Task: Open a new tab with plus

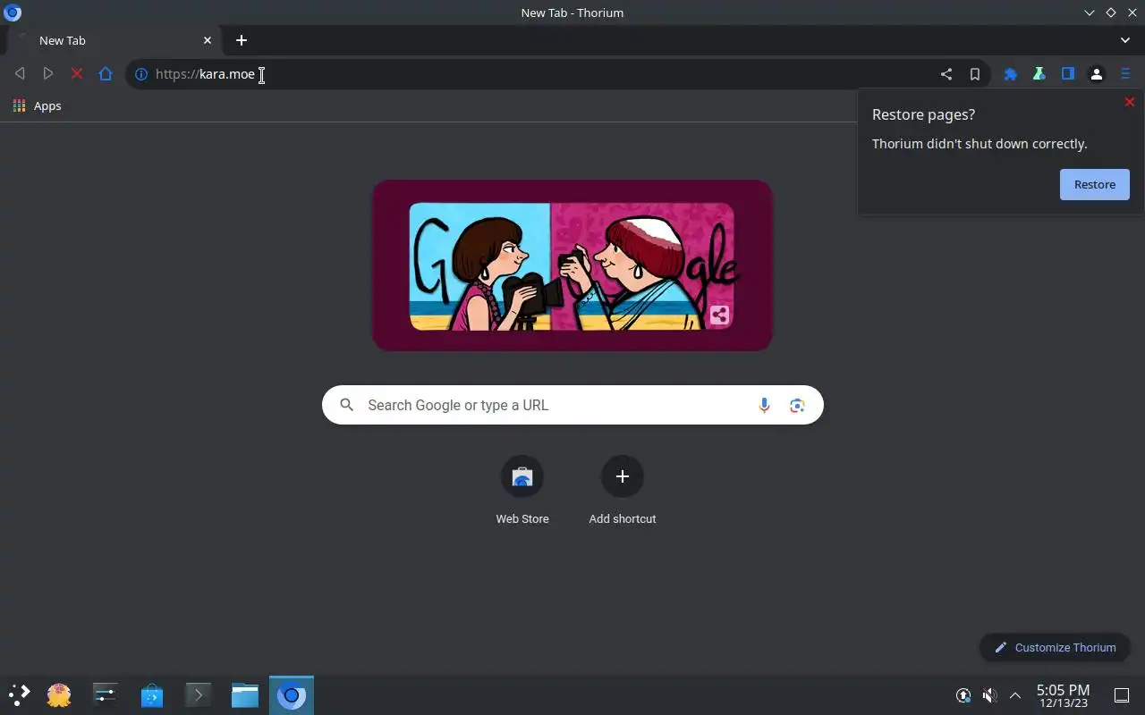Action: (242, 40)
